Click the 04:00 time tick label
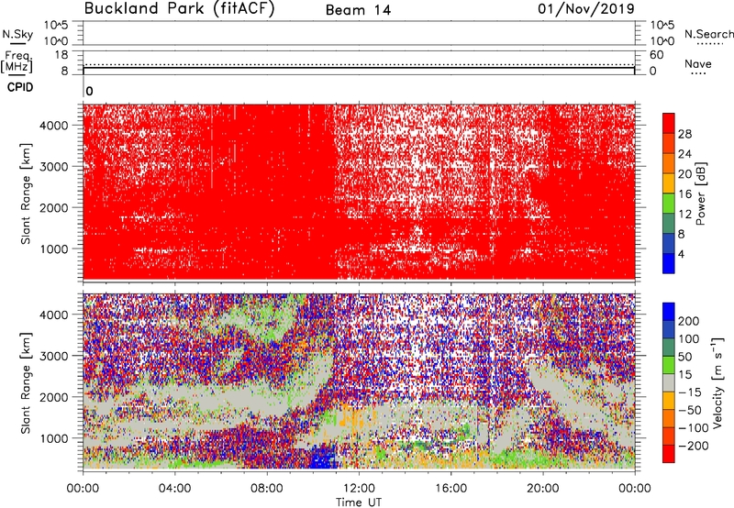Screen dimensions: 734x508 pos(174,489)
